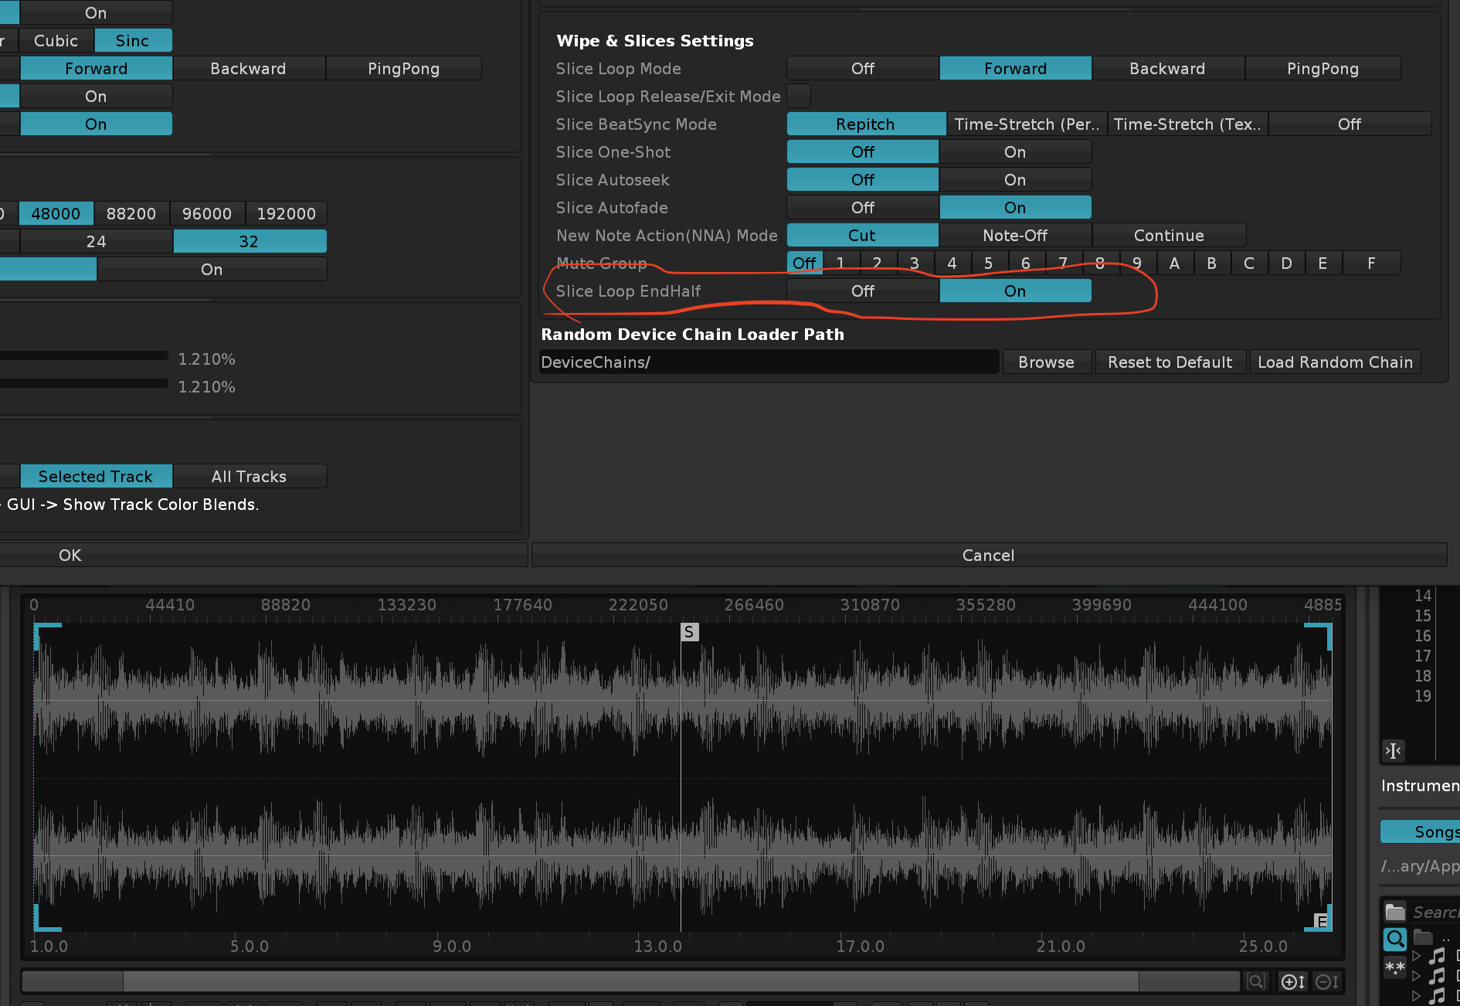Image resolution: width=1460 pixels, height=1006 pixels.
Task: Open the parent directory folder icon
Action: [x=1423, y=937]
